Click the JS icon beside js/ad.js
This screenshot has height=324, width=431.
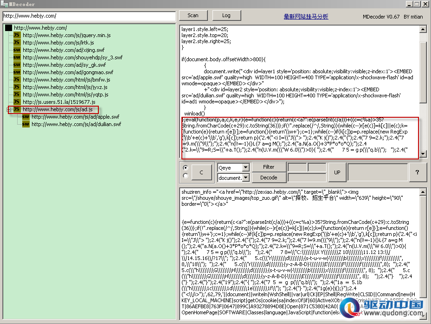coord(17,109)
